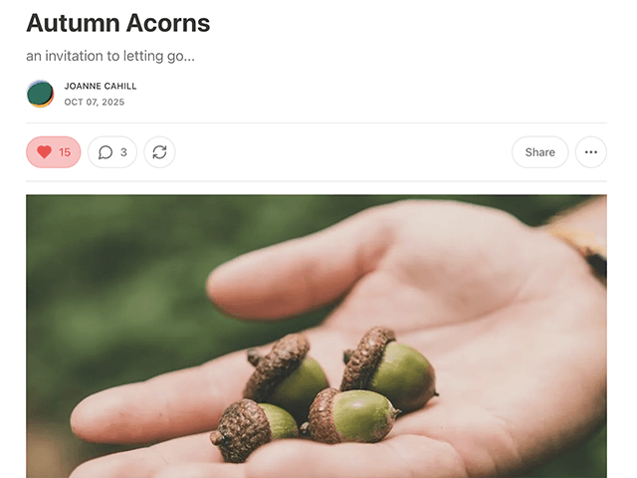Image resolution: width=637 pixels, height=478 pixels.
Task: Visit the JOANNE CAHILL author link
Action: coord(101,87)
